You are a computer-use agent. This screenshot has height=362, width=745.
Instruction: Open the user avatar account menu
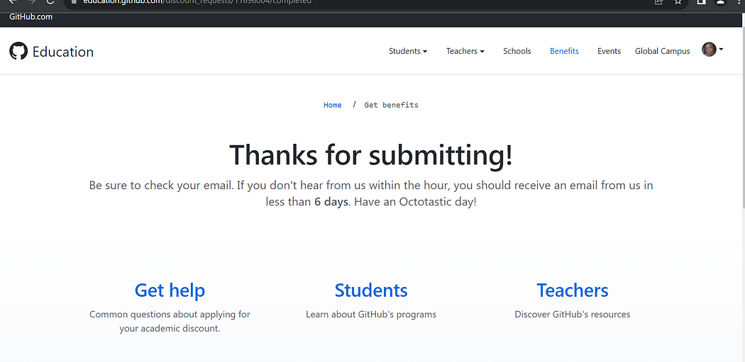point(712,50)
